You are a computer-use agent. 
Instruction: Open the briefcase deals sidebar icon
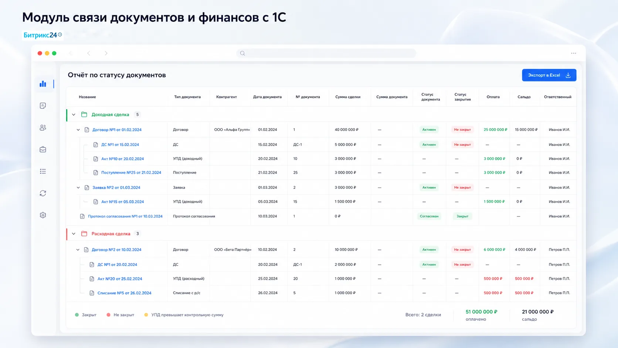(43, 149)
